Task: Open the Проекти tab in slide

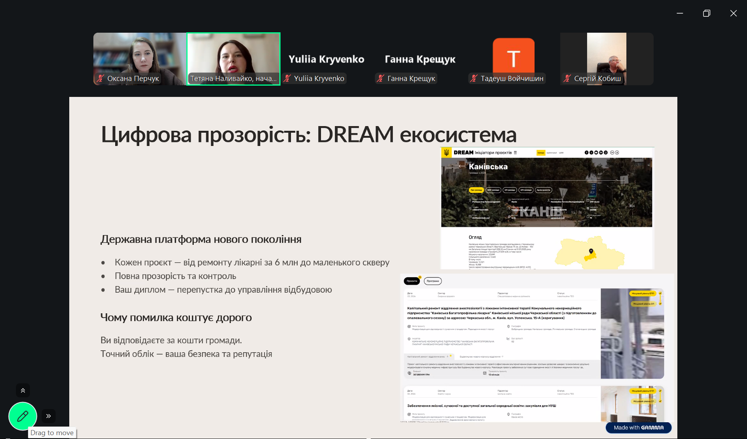Action: (x=412, y=281)
